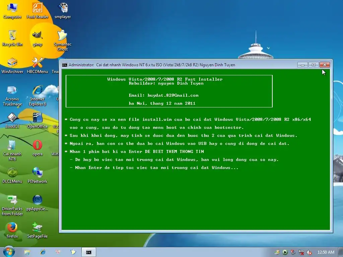Click the line 'Rebuilder: nguyen Dinh Tuyen'

pyautogui.click(x=166, y=83)
